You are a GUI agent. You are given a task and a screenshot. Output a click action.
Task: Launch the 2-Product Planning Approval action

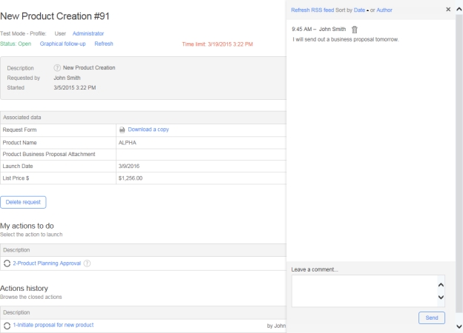(47, 263)
